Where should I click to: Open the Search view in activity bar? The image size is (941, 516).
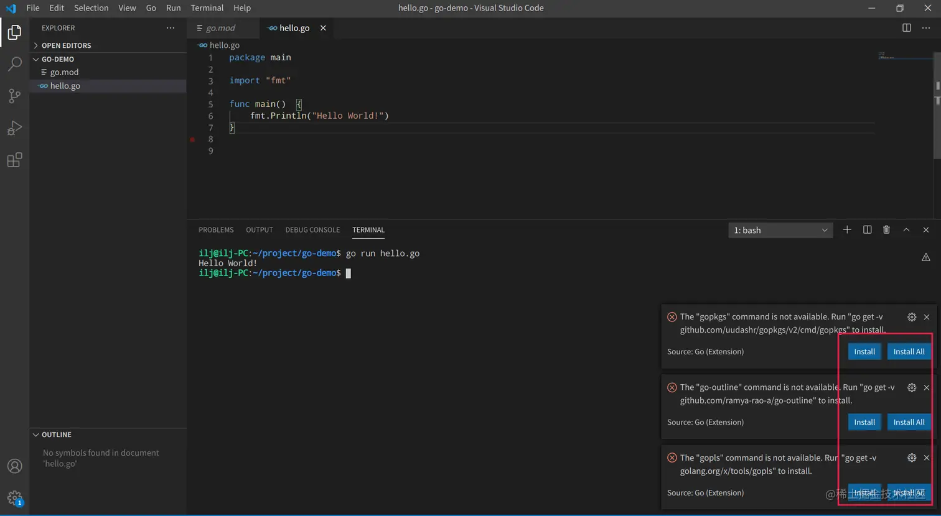click(14, 64)
